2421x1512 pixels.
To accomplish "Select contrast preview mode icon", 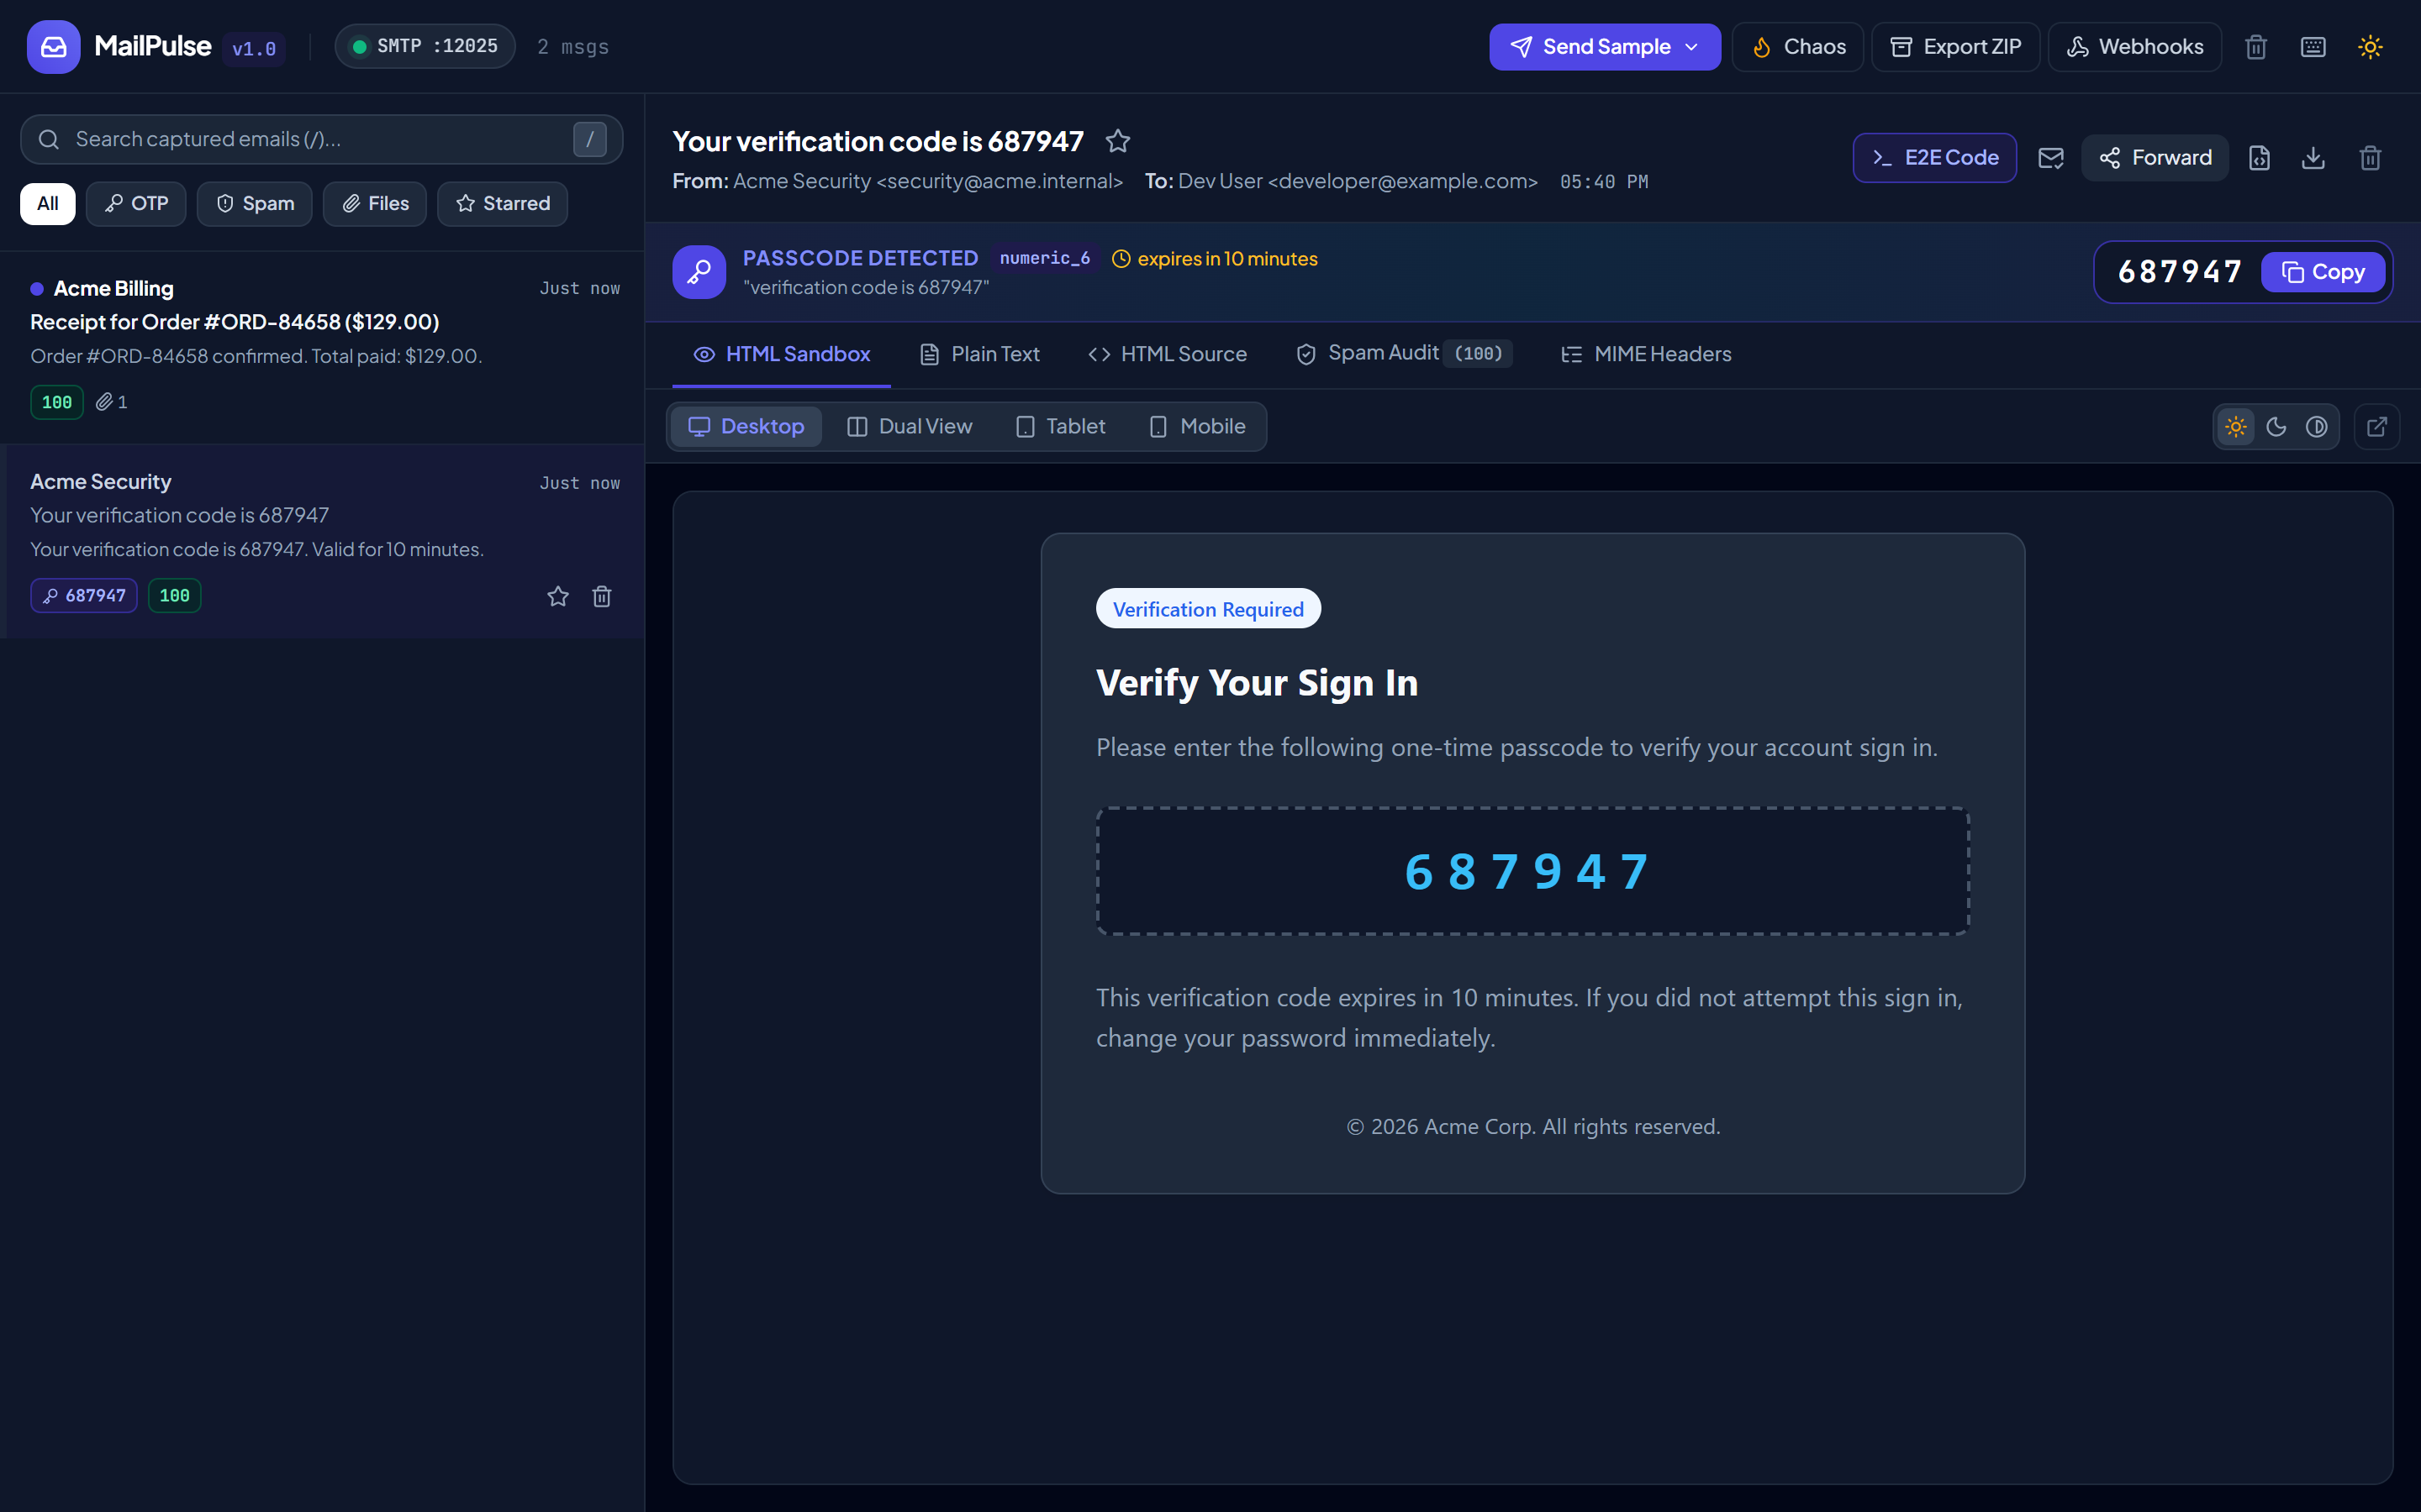I will point(2316,427).
